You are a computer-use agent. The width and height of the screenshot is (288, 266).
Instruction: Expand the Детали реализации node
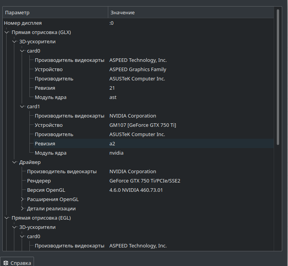[x=22, y=209]
